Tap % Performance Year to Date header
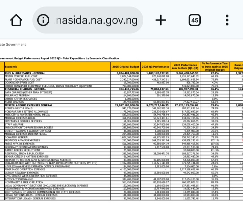 214,66
